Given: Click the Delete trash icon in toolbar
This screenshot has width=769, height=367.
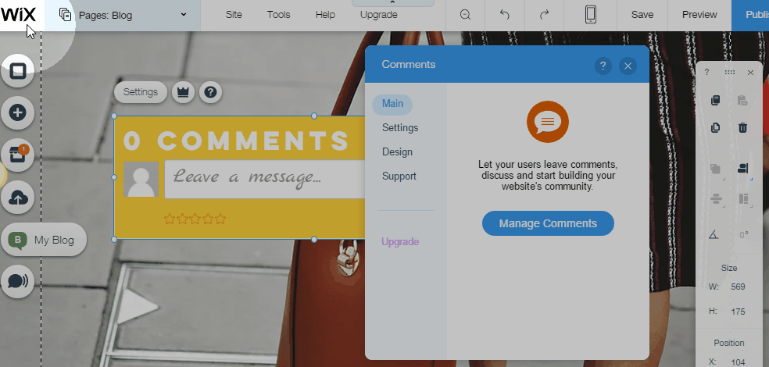Looking at the screenshot, I should tap(742, 128).
